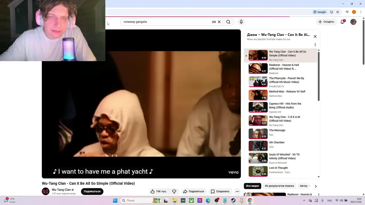
Task: Open more actions under the video
Action: click(237, 192)
